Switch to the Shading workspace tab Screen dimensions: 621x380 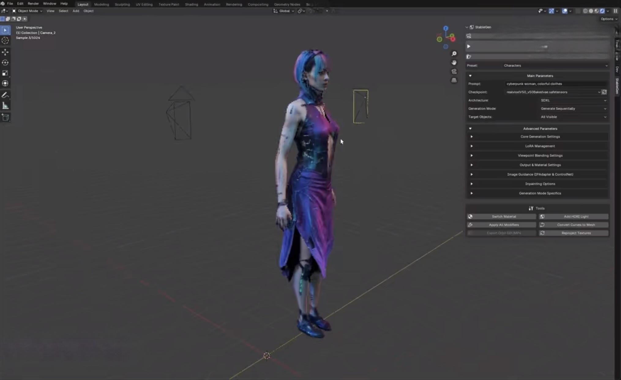click(x=191, y=4)
